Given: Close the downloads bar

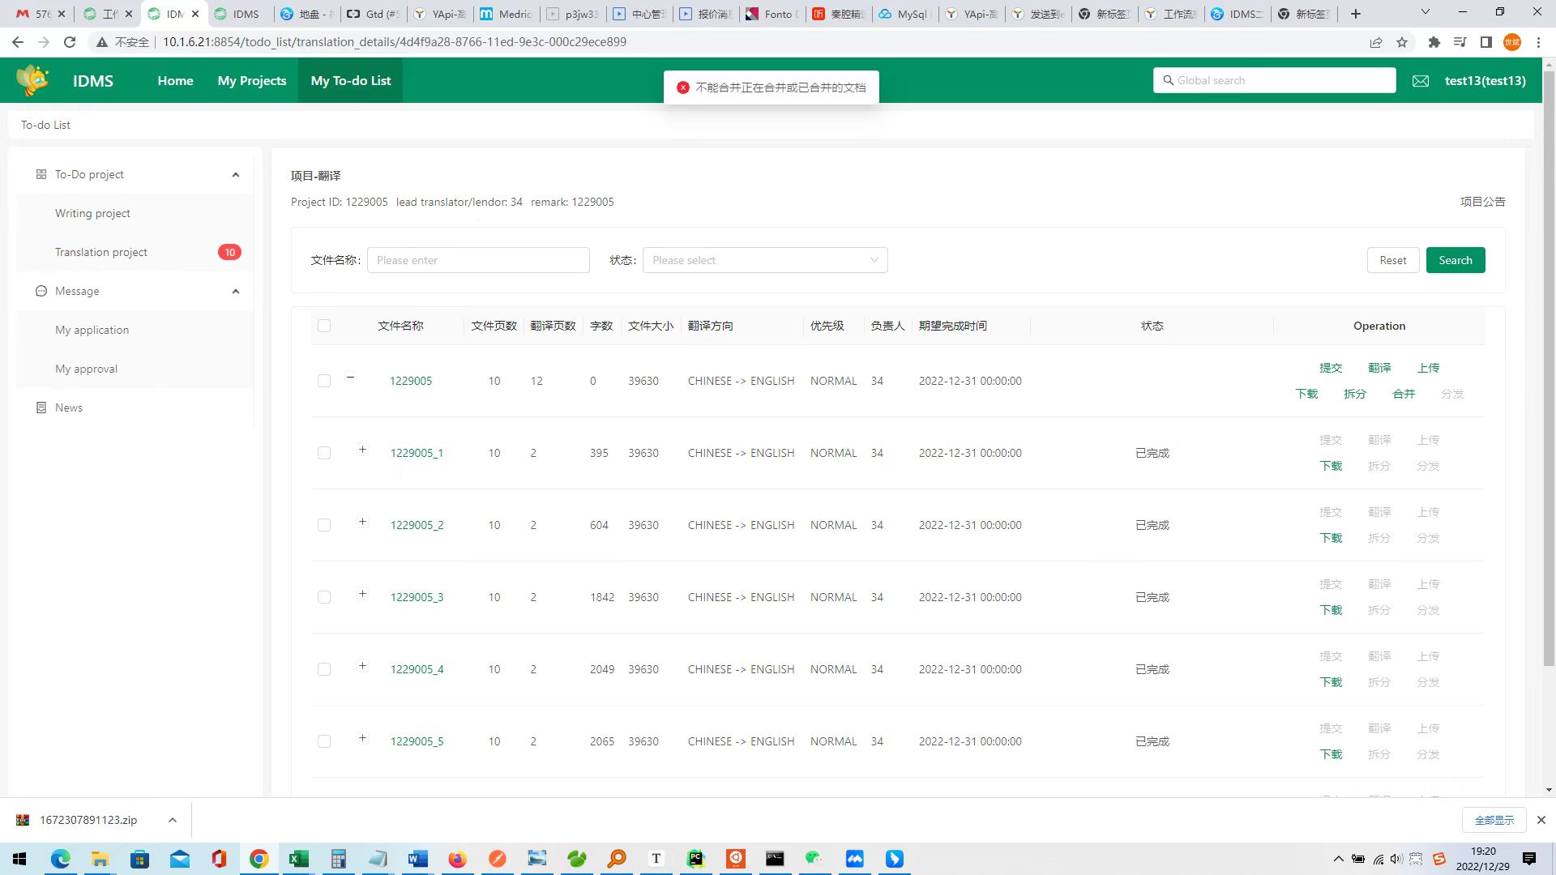Looking at the screenshot, I should [x=1541, y=820].
